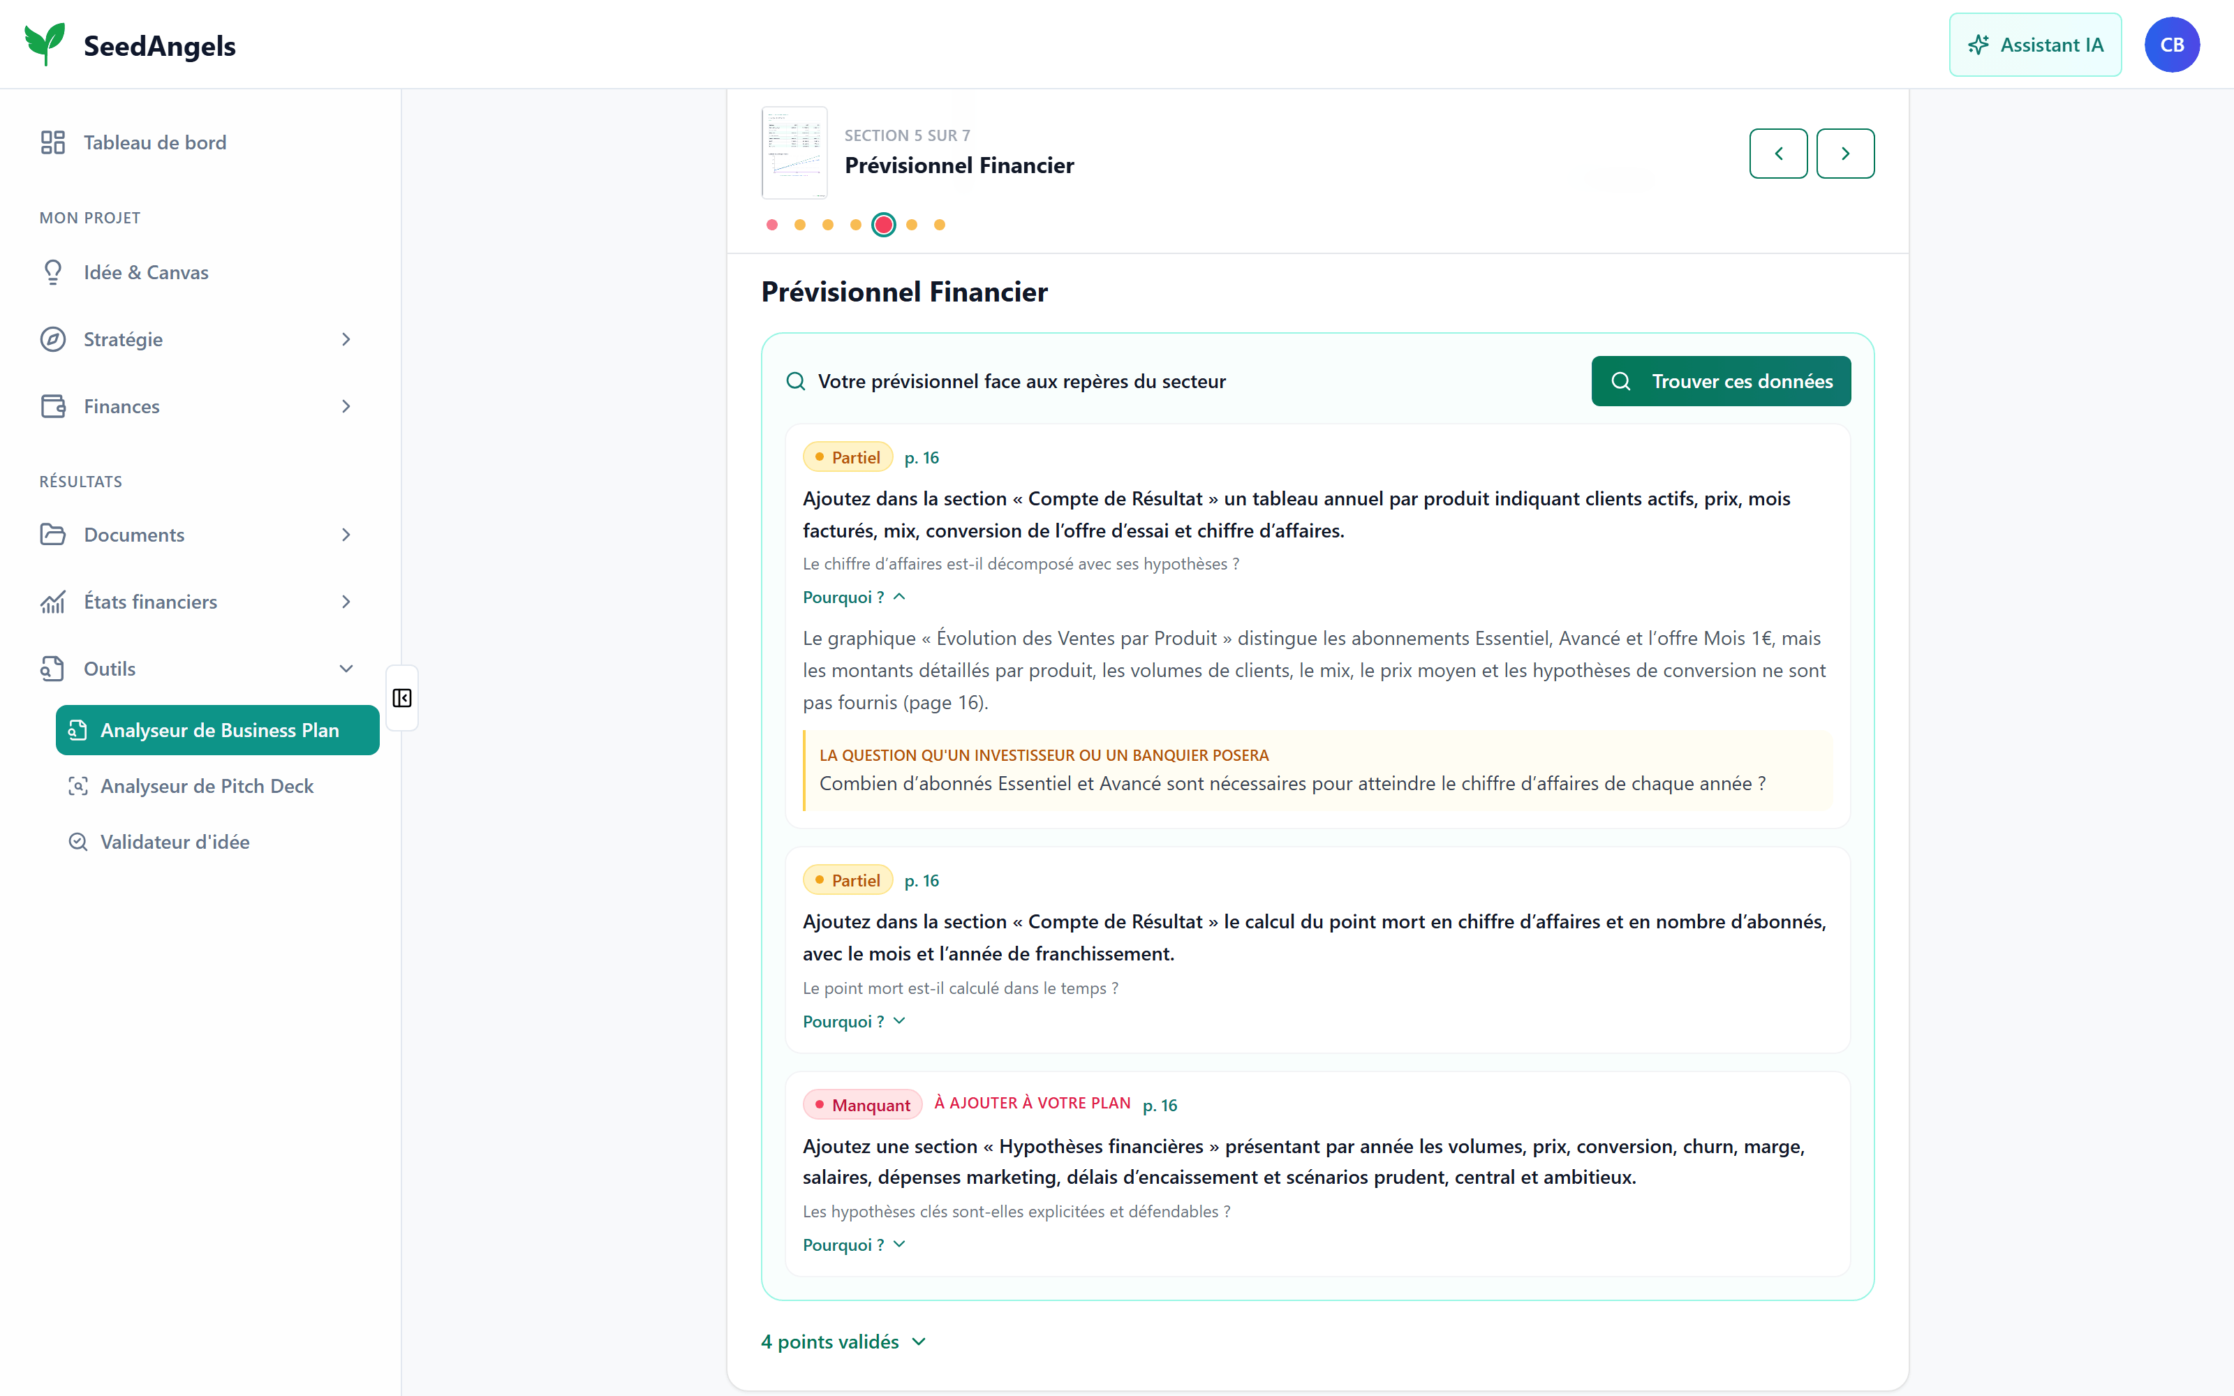This screenshot has width=2234, height=1396.
Task: Open the Assistant IA panel
Action: 2034,44
